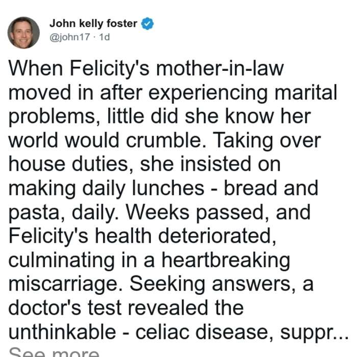357x357 pixels.
Task: Click the truncated 'suppr...' ellipsis text
Action: pyautogui.click(x=314, y=333)
